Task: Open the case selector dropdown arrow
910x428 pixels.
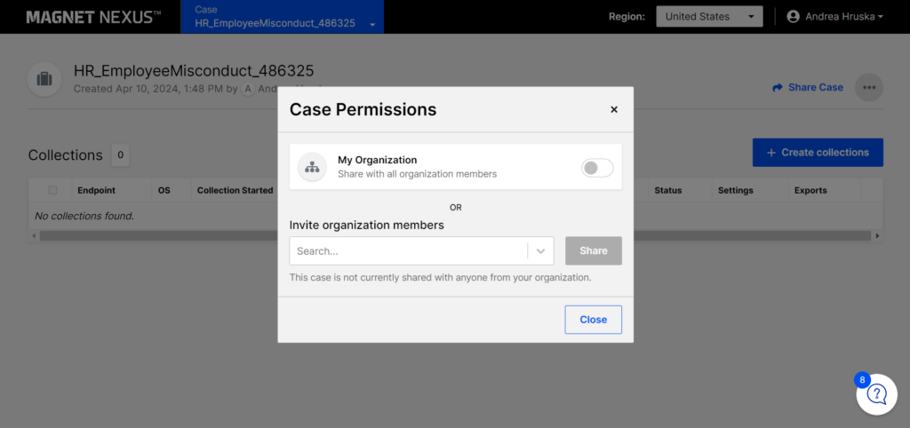Action: [372, 24]
